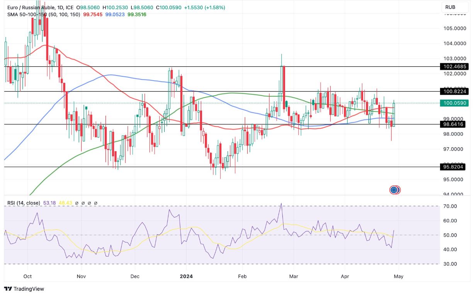This screenshot has height=296, width=474.
Task: Click the 50.00 RSI axis label
Action: point(450,235)
